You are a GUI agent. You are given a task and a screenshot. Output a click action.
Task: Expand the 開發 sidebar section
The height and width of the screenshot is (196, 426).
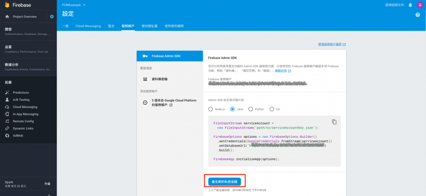click(x=28, y=31)
